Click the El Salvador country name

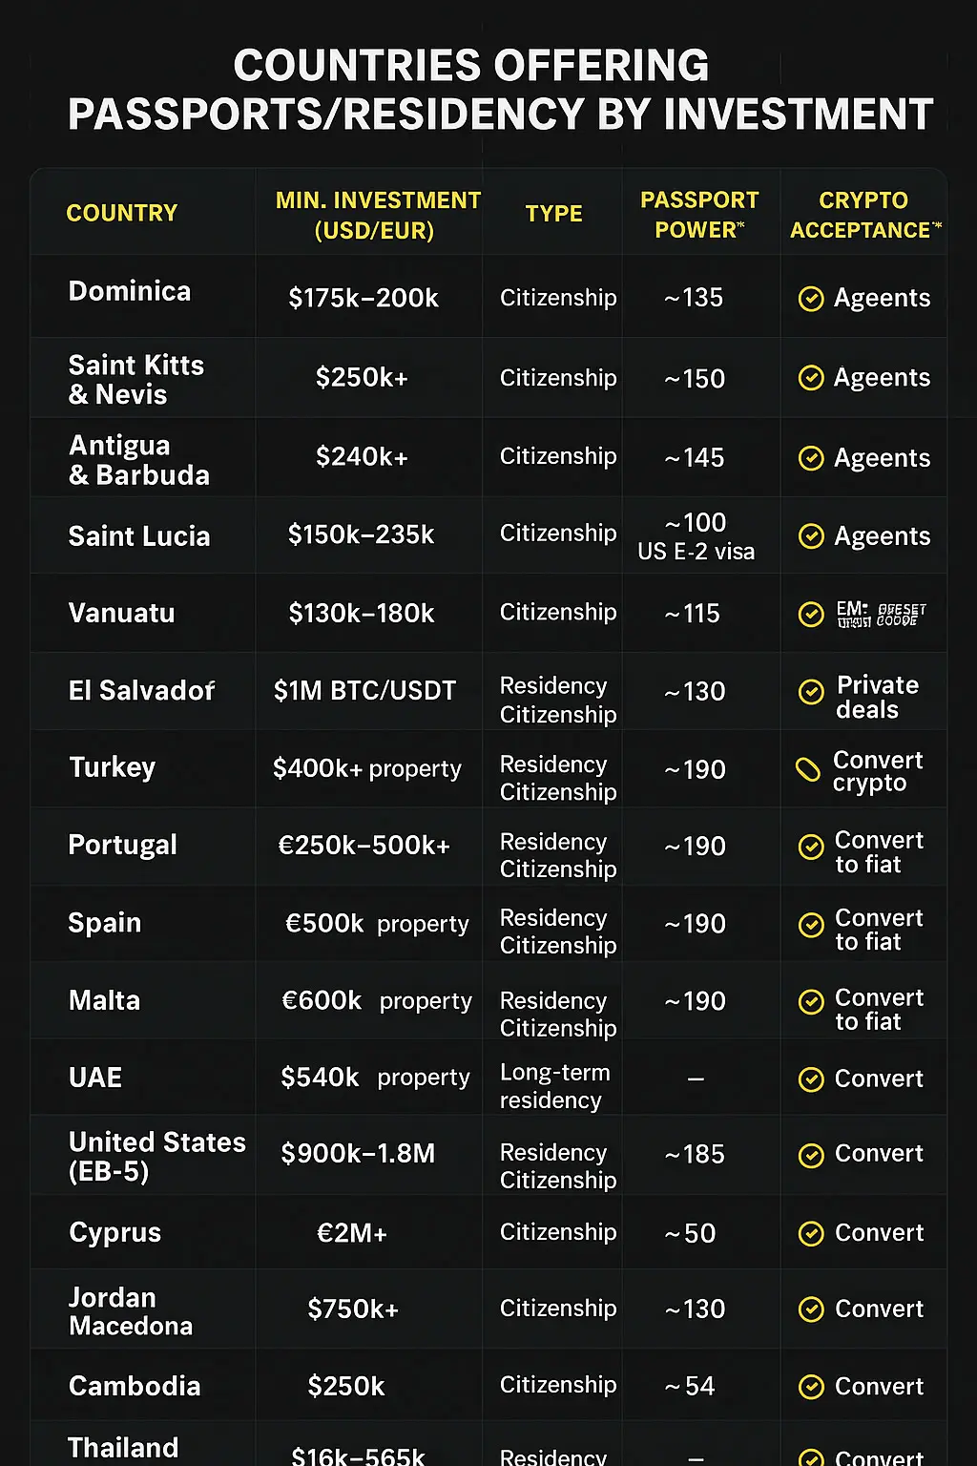pos(142,690)
